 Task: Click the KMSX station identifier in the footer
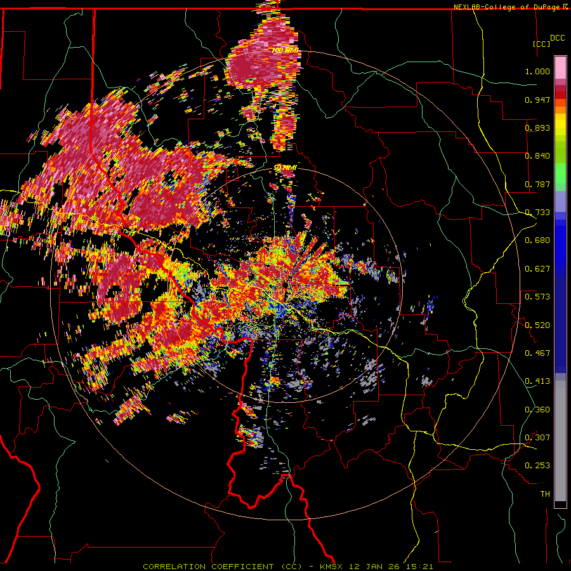tap(332, 567)
